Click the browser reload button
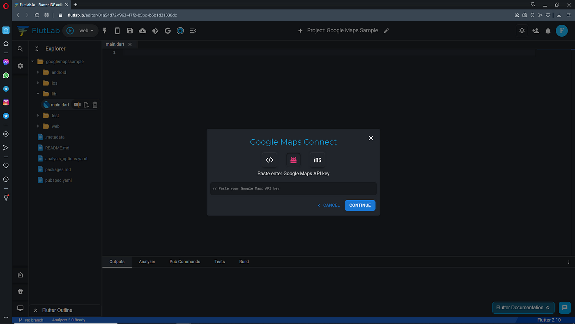The height and width of the screenshot is (324, 575). pos(37,15)
